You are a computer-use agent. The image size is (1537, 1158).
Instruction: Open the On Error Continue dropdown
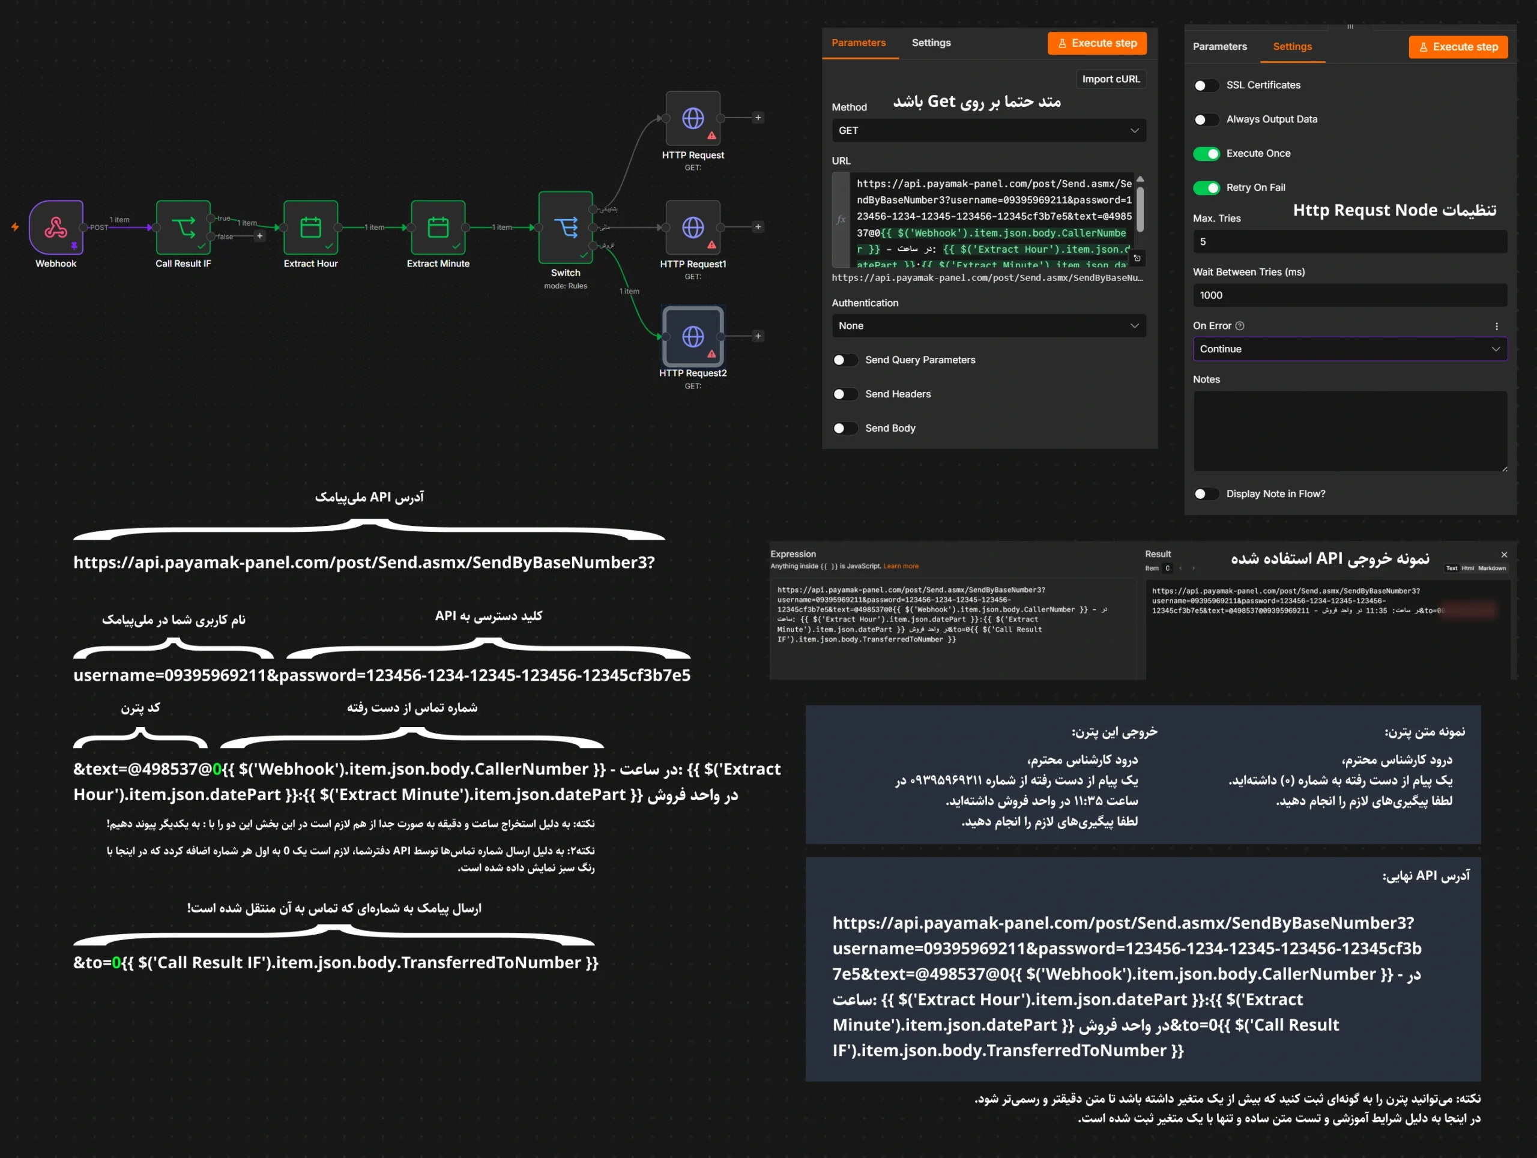[1350, 349]
